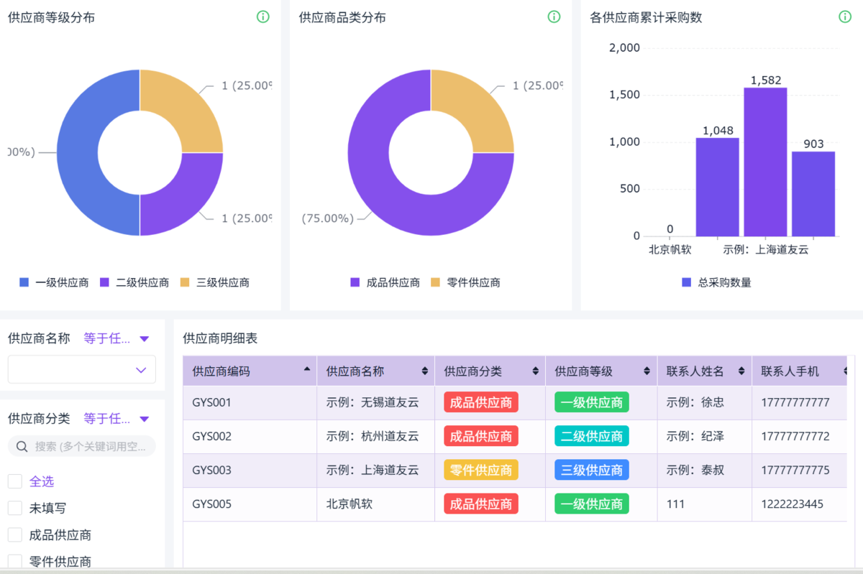Toggle 零件供应商 legend item
Viewport: 863px width, 574px height.
point(465,282)
